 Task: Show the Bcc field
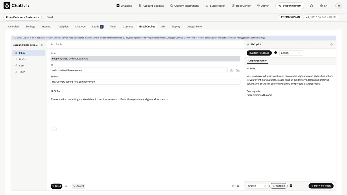(238, 70)
